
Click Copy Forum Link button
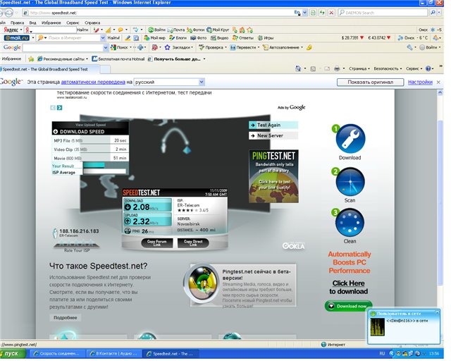tap(157, 243)
